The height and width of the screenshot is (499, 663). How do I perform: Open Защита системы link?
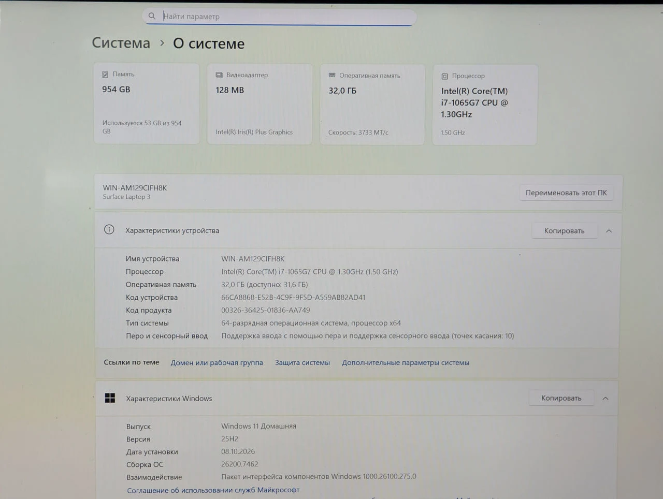tap(302, 362)
